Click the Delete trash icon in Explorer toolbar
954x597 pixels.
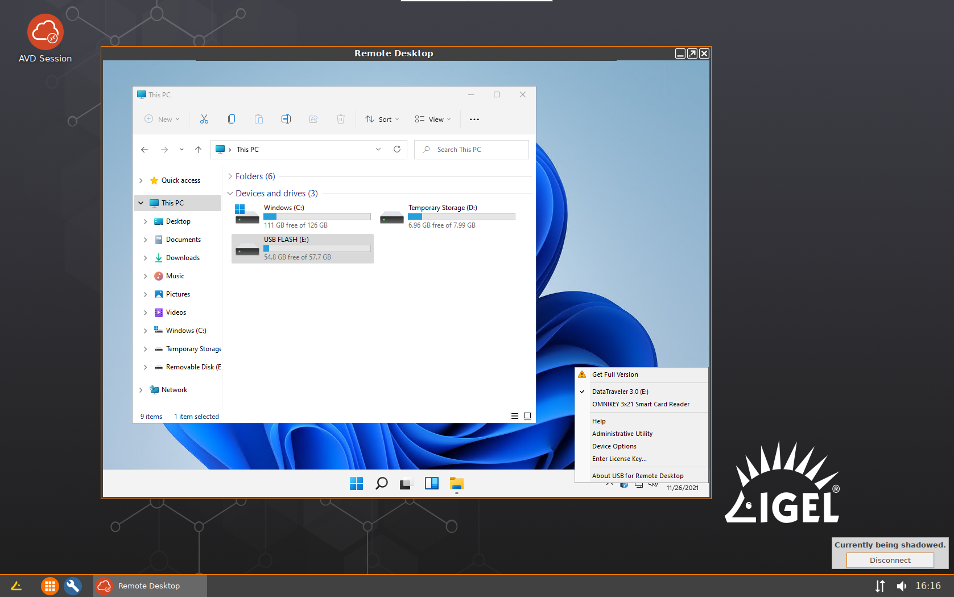(341, 119)
